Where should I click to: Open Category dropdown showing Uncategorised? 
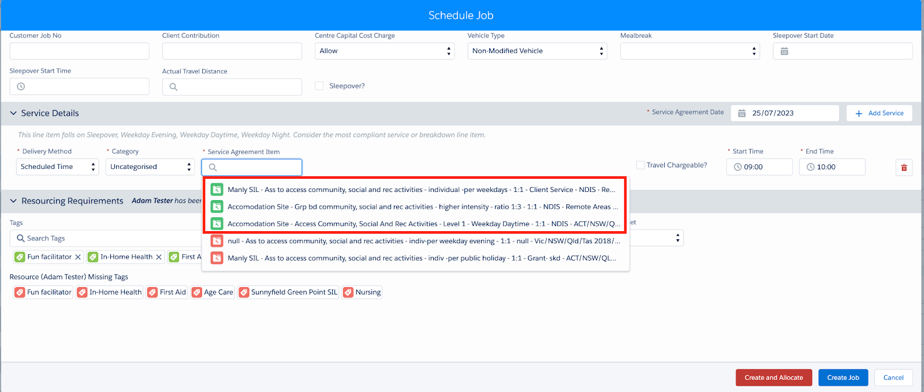click(x=150, y=167)
